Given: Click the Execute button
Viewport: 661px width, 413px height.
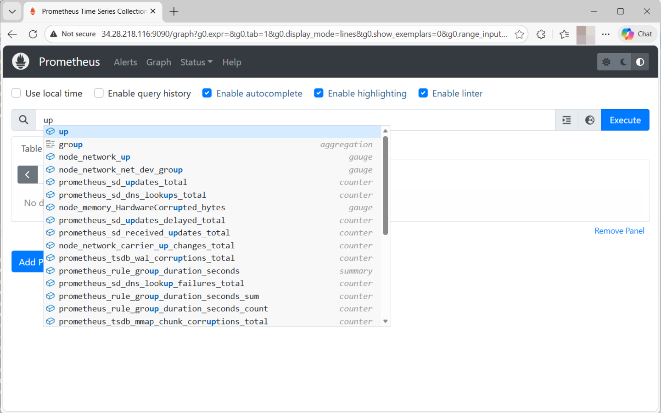Looking at the screenshot, I should pos(624,120).
